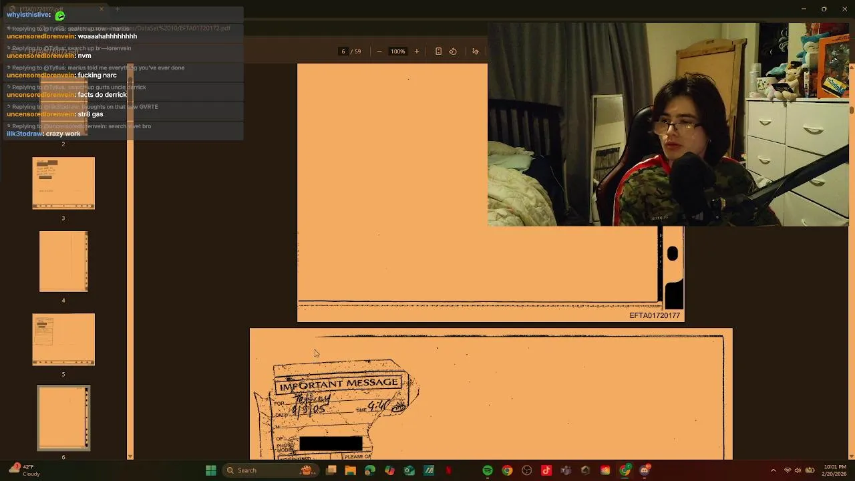The width and height of the screenshot is (855, 481).
Task: Click the IMPORTANT MESSAGE heading in document
Action: coord(339,385)
